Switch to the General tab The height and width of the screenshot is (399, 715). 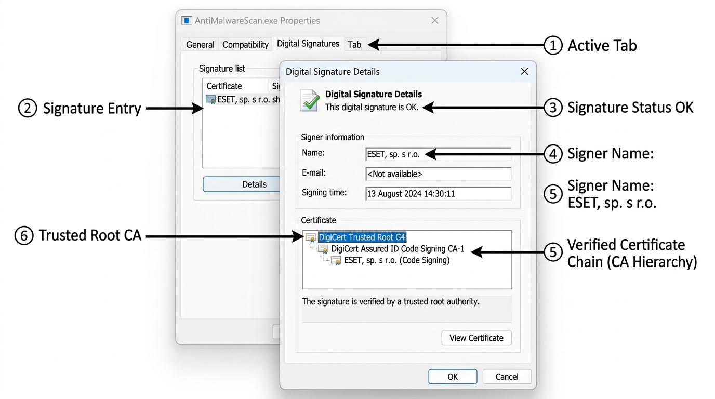pos(200,44)
